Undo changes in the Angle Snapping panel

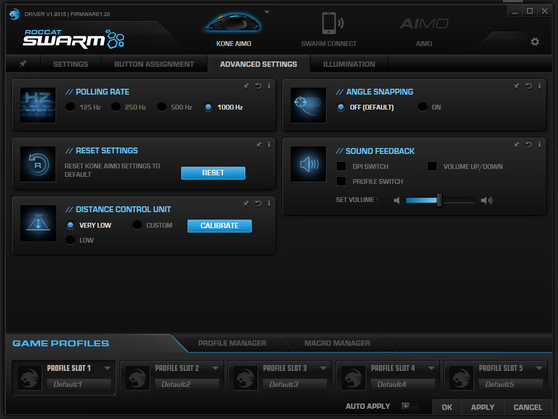click(529, 86)
